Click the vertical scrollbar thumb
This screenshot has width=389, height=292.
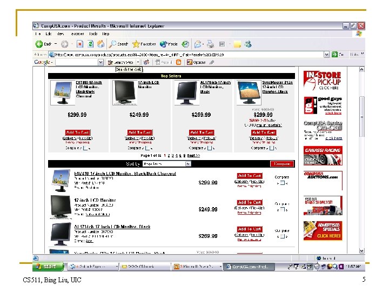coord(361,116)
